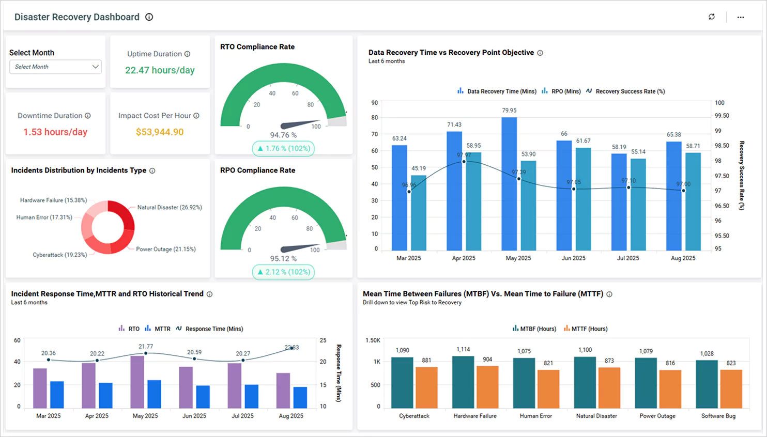This screenshot has width=767, height=437.
Task: Click the 1.76% change badge under RTO gauge
Action: [x=283, y=148]
